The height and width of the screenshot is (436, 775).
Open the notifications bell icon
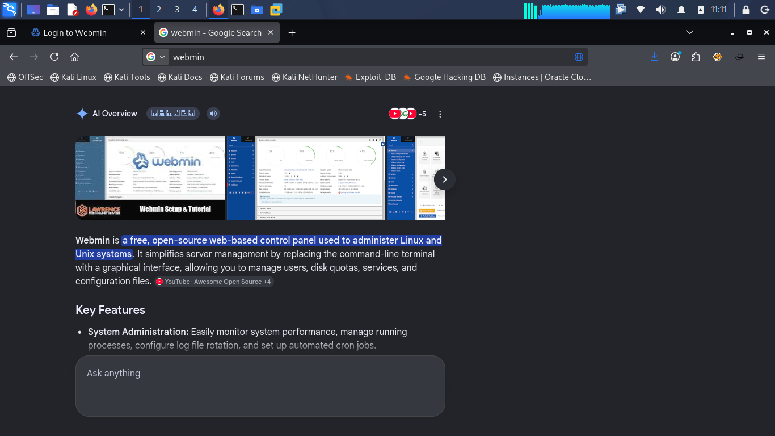[x=681, y=10]
